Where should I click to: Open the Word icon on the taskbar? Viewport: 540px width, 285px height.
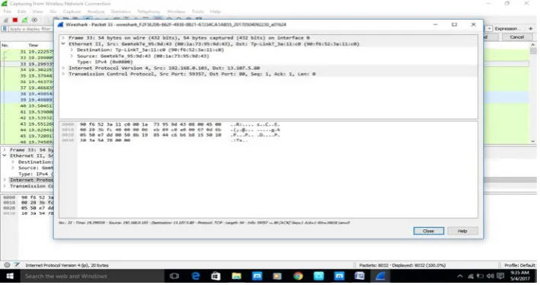point(359,276)
